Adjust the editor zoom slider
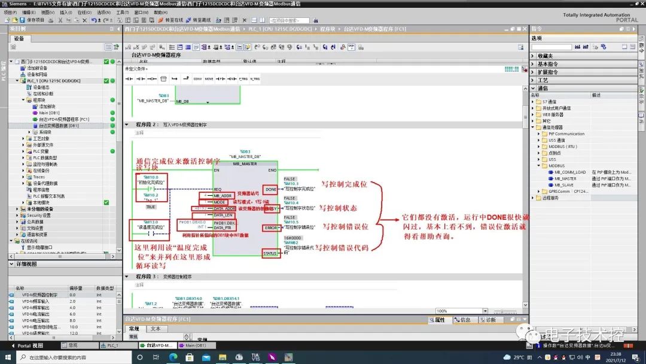Screen dimensions: 646x364 505,311
